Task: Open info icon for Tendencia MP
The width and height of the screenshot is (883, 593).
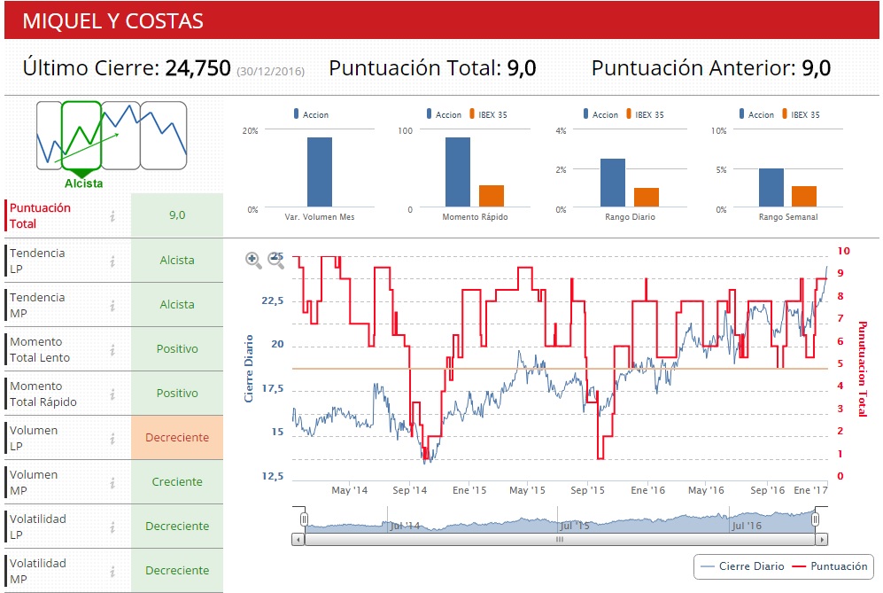Action: (x=112, y=306)
